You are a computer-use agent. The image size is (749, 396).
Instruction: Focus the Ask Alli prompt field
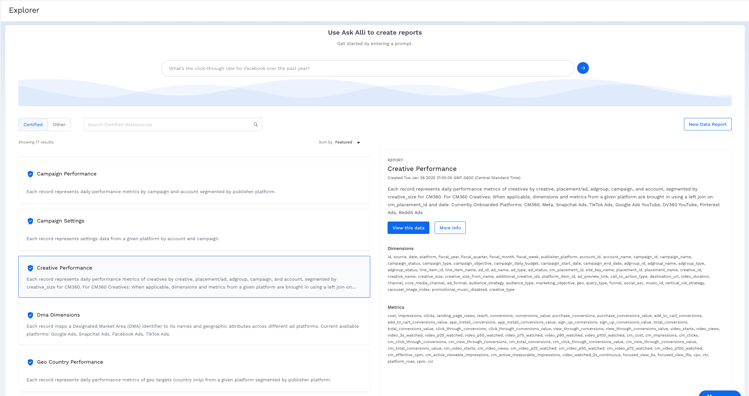click(367, 68)
